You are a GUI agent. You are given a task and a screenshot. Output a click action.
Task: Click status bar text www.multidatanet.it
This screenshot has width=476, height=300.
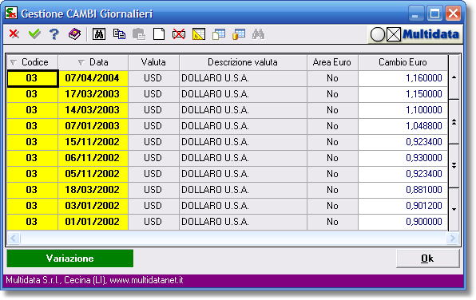coord(146,280)
